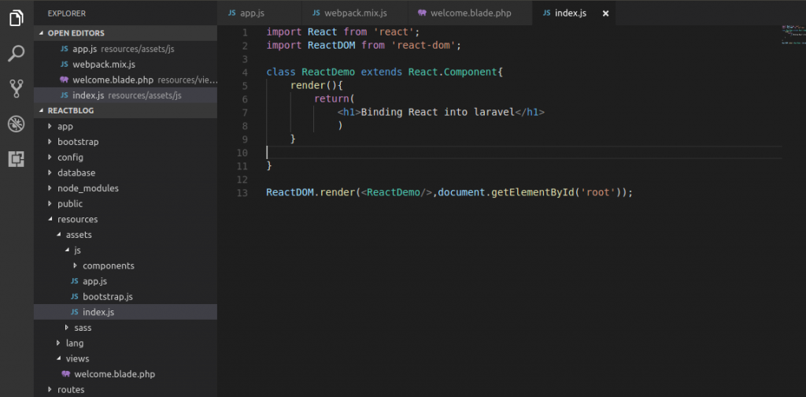Click 'Binding React into laravel' text
Viewport: 806px width, 397px height.
438,113
